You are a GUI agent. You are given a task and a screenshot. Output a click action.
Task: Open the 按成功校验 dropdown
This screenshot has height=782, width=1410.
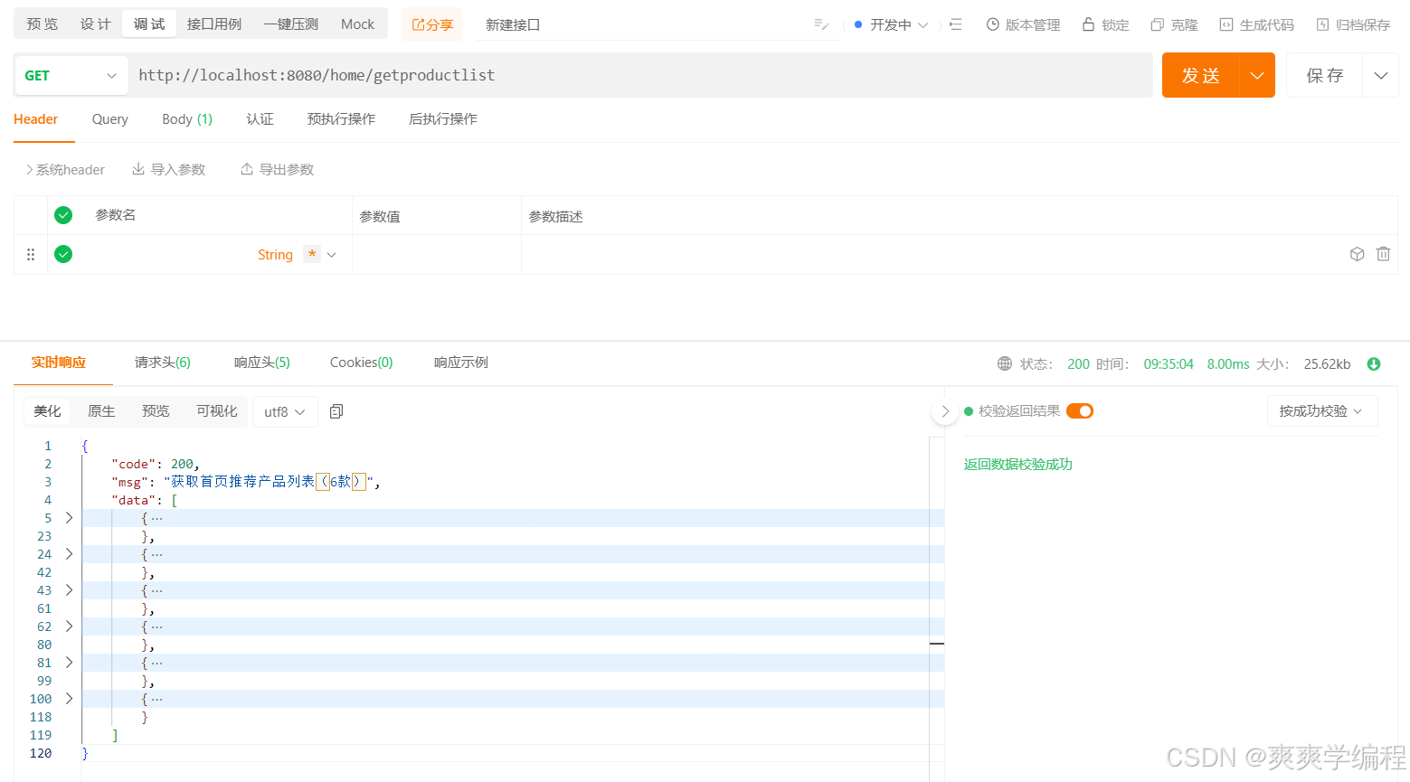1322,411
